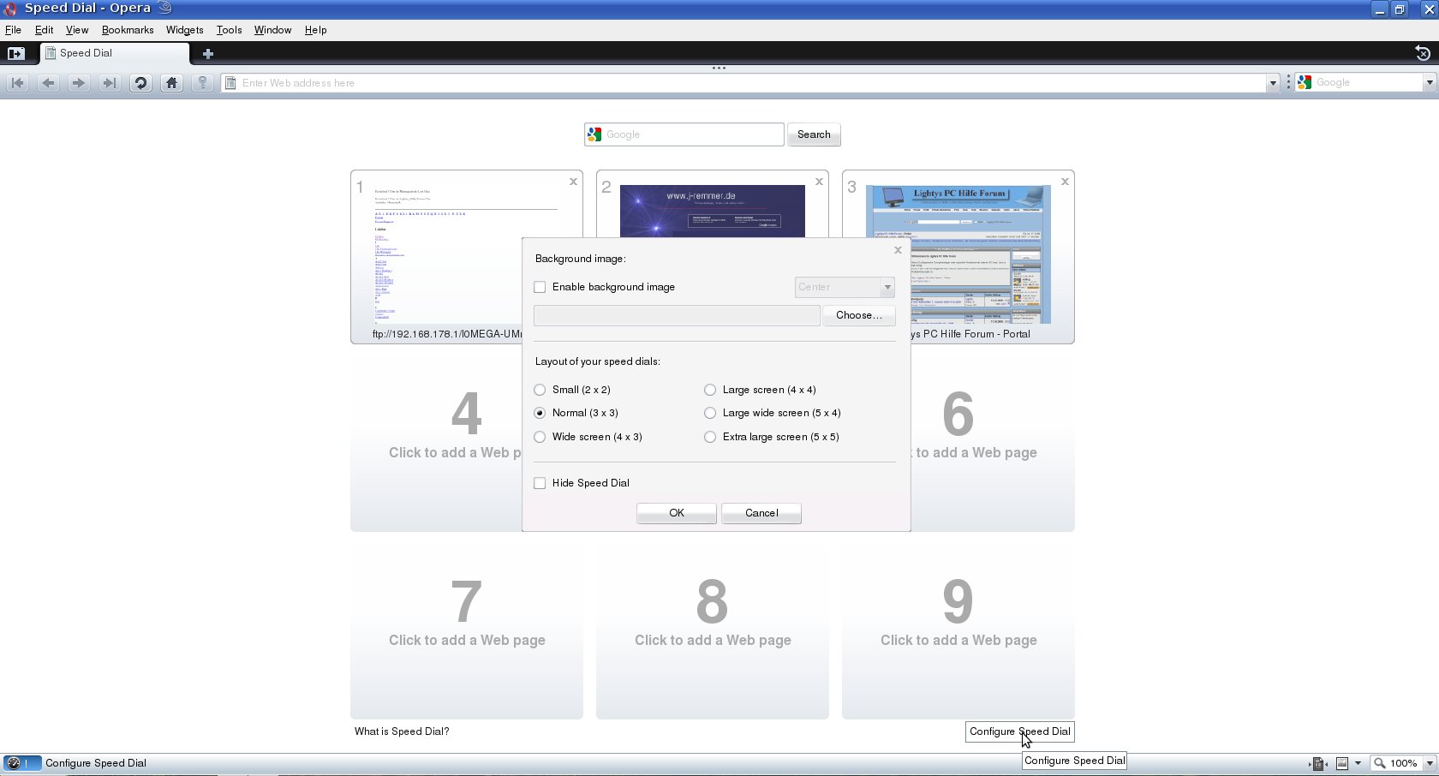Toggle the side panel icon beside the tab
Viewport: 1439px width, 776px height.
point(16,53)
